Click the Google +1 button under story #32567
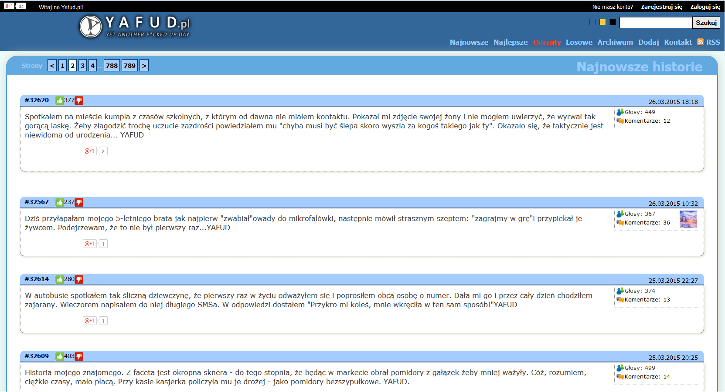The width and height of the screenshot is (725, 392). tap(90, 244)
